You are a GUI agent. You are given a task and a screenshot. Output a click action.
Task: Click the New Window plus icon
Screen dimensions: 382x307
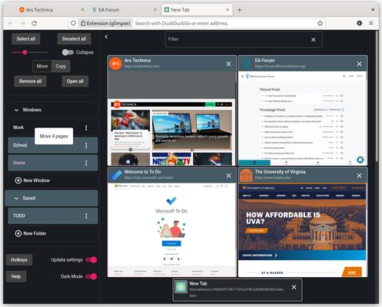pyautogui.click(x=18, y=180)
